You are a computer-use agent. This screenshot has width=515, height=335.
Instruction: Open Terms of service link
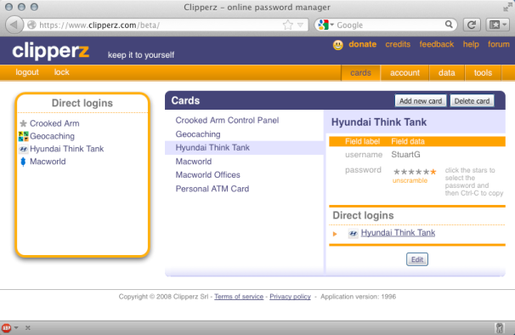[239, 297]
